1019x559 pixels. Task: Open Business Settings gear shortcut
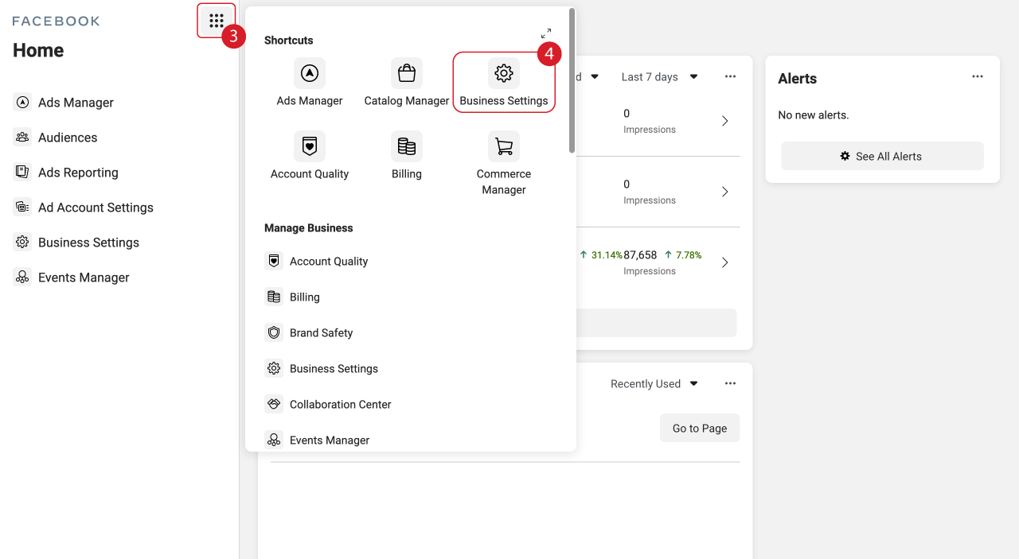pyautogui.click(x=504, y=74)
